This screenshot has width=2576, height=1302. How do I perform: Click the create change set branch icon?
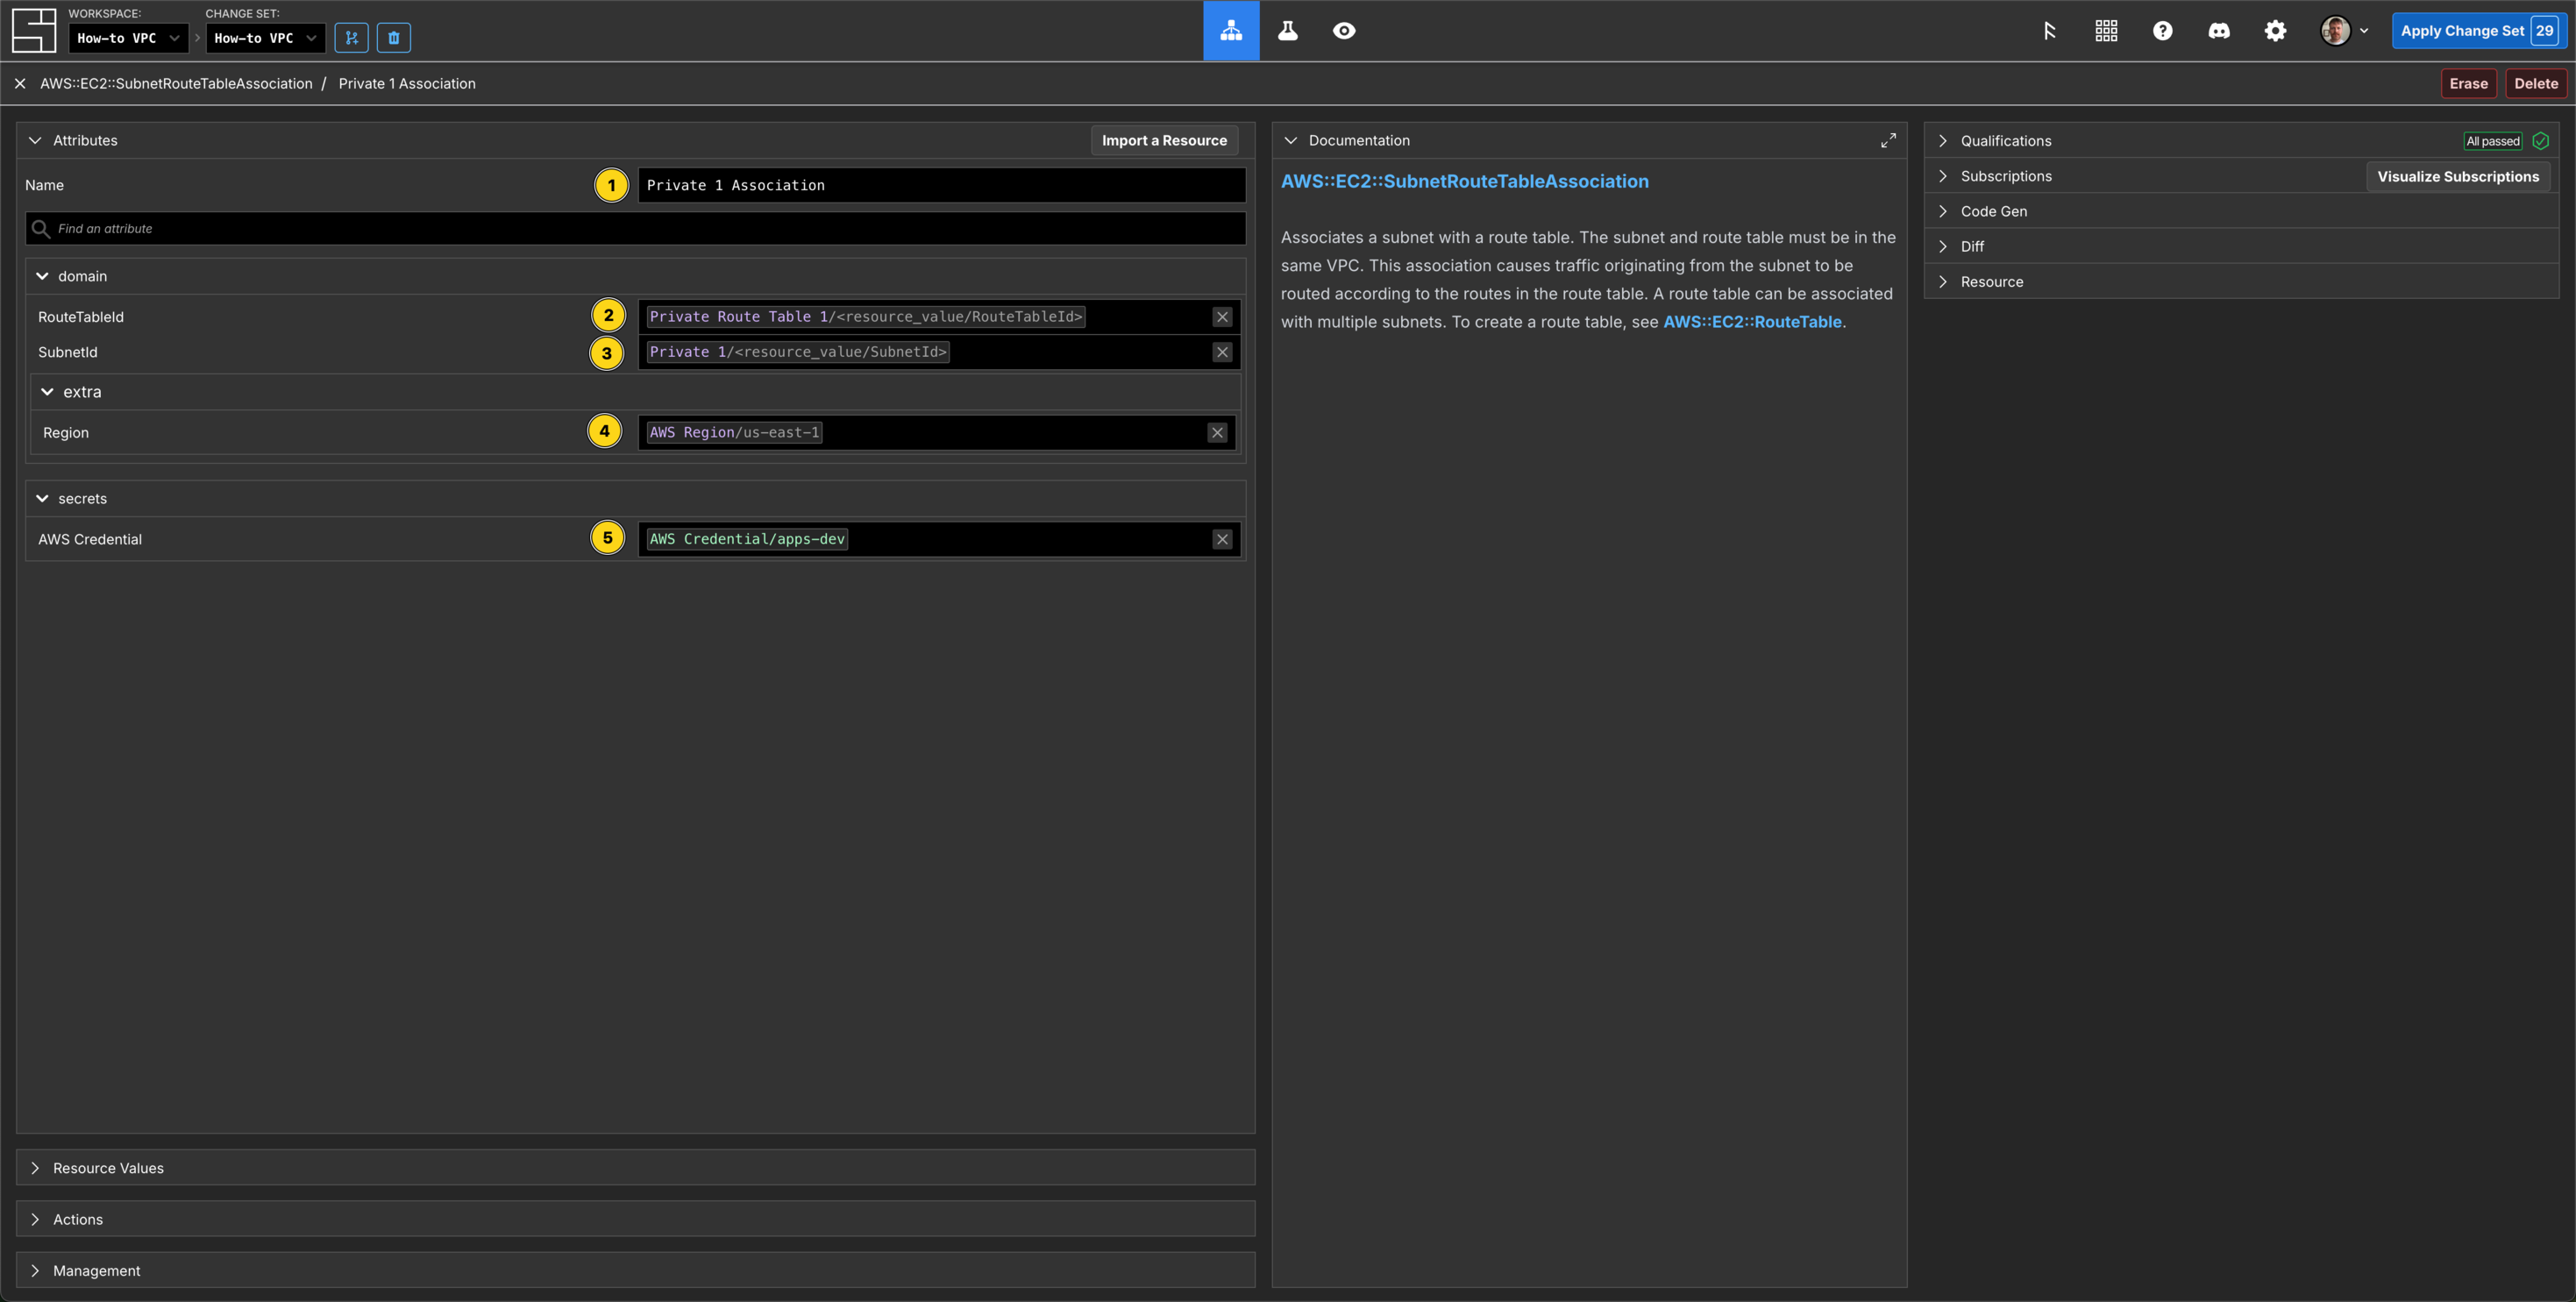pos(351,38)
